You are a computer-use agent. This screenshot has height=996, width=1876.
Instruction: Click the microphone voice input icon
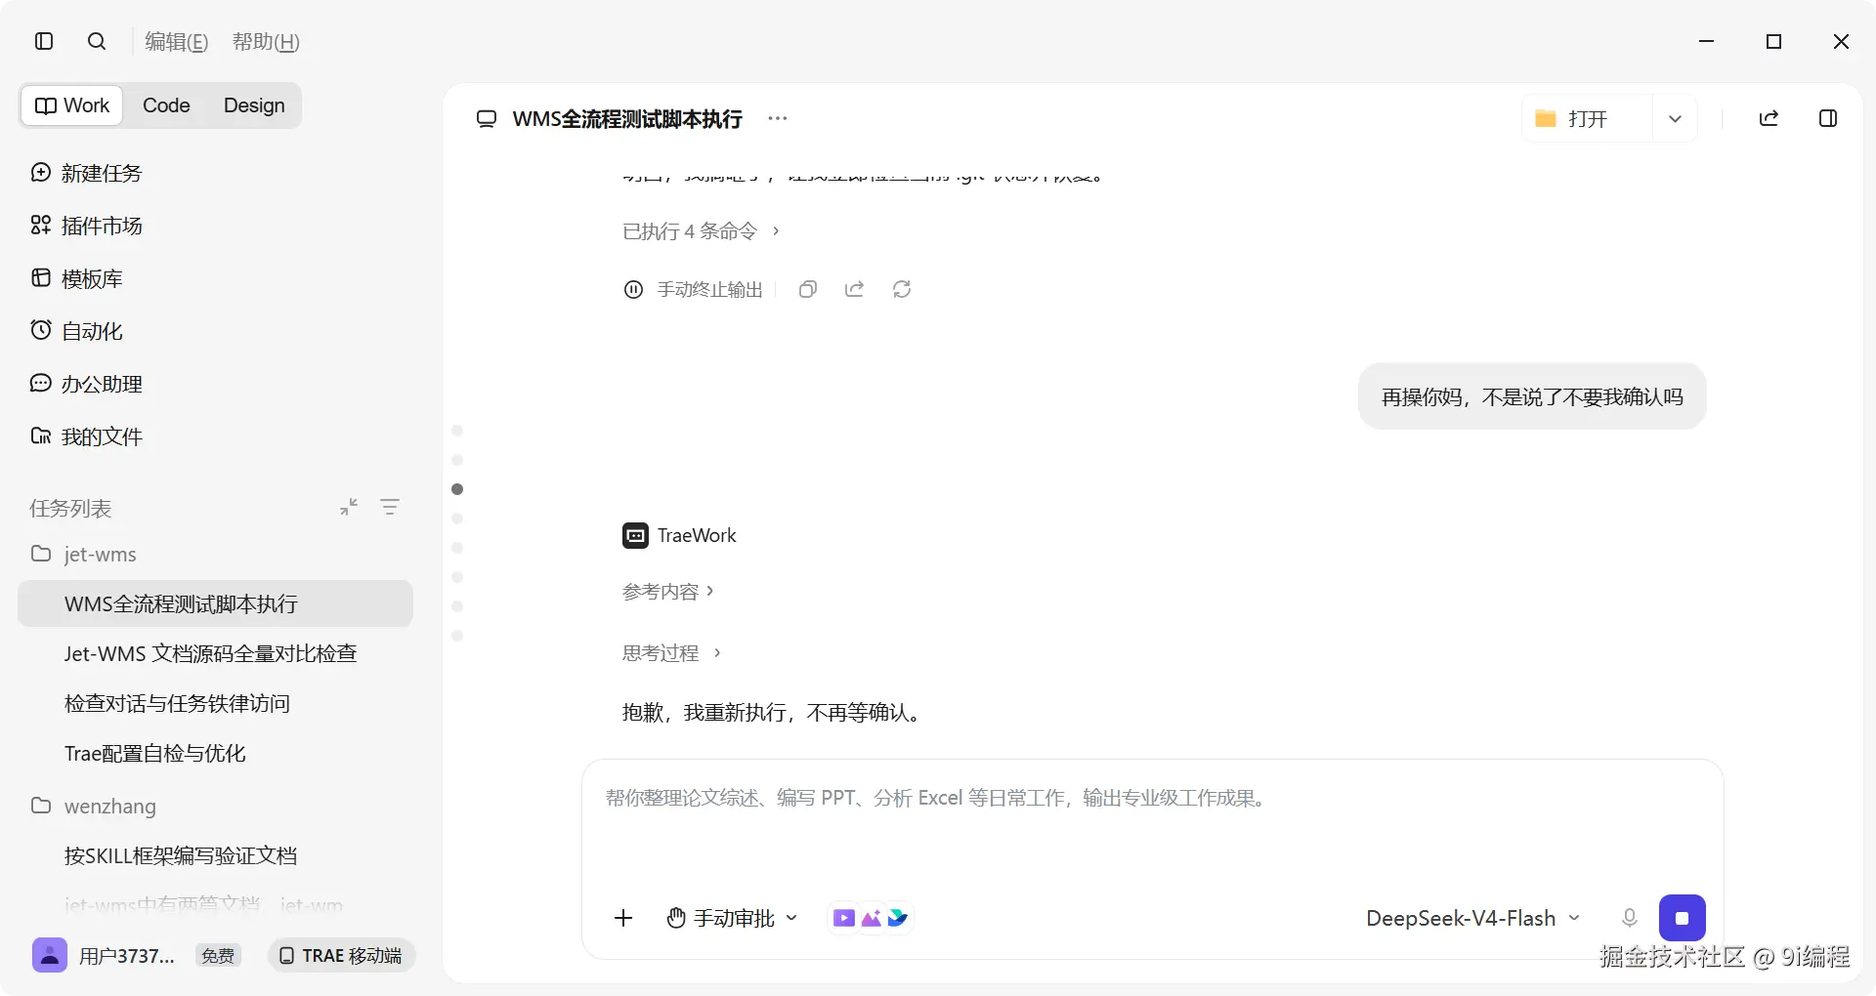1629,918
